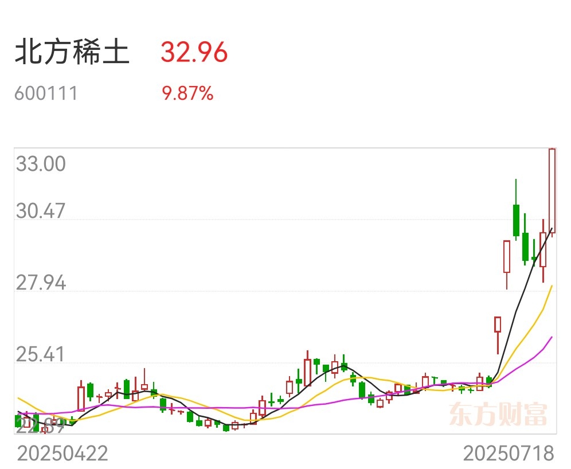571x469 pixels.
Task: Click the 22.89 low price label
Action: (40, 425)
